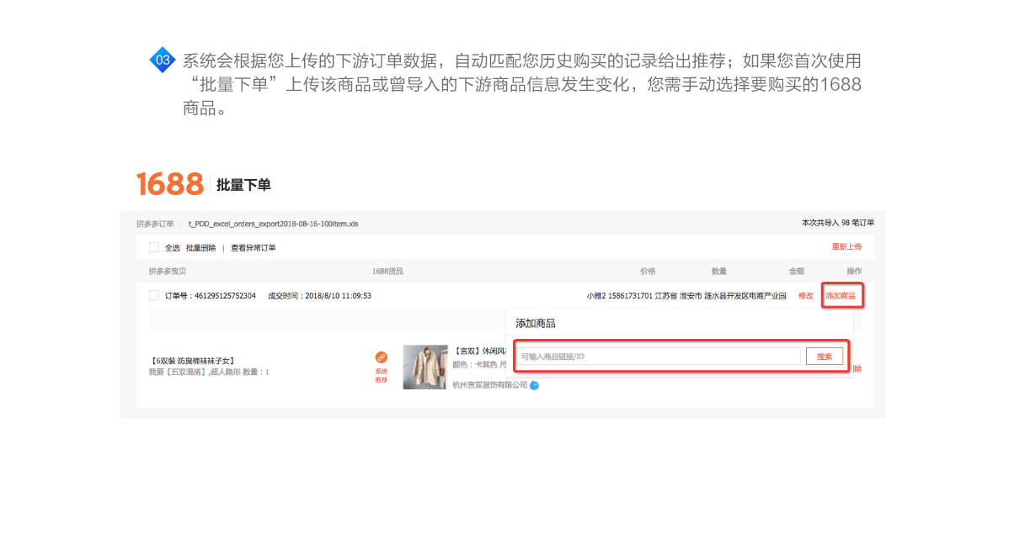Focus the 可输入商品链接/ID input field
Screen dimensions: 1009x534
pos(659,357)
